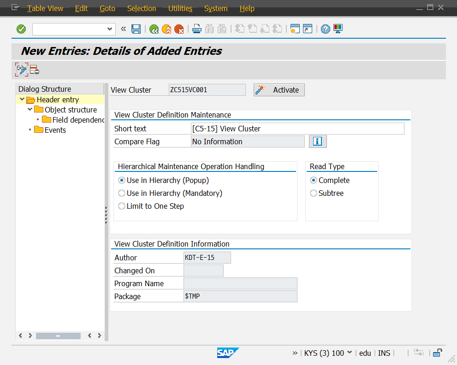Click the Compare Flag information icon button

318,141
